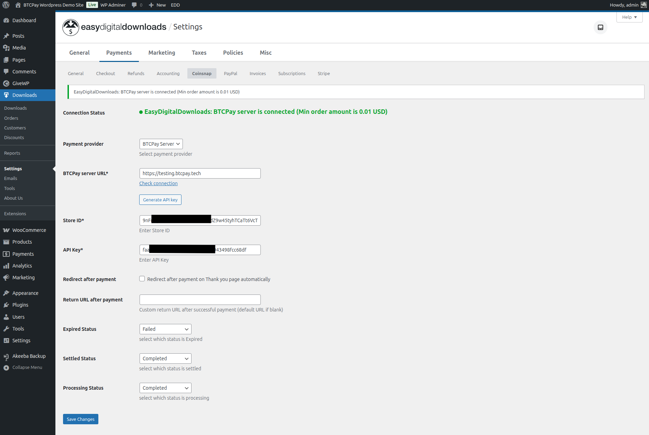Screen dimensions: 649x435
Task: Click the Generate API key button
Action: point(160,200)
